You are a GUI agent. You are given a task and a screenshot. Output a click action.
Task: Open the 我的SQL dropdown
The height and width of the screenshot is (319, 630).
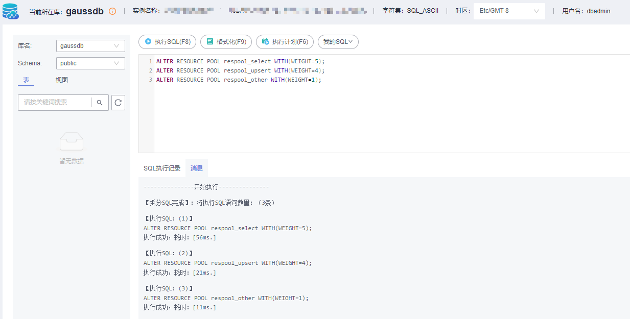[x=338, y=42]
